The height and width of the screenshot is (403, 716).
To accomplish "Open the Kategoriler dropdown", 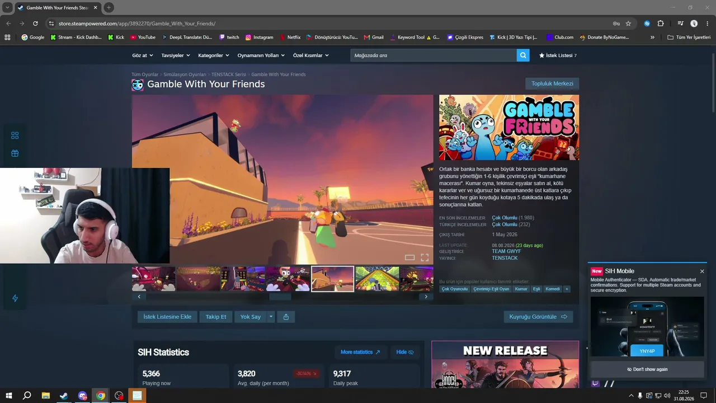I will [214, 55].
